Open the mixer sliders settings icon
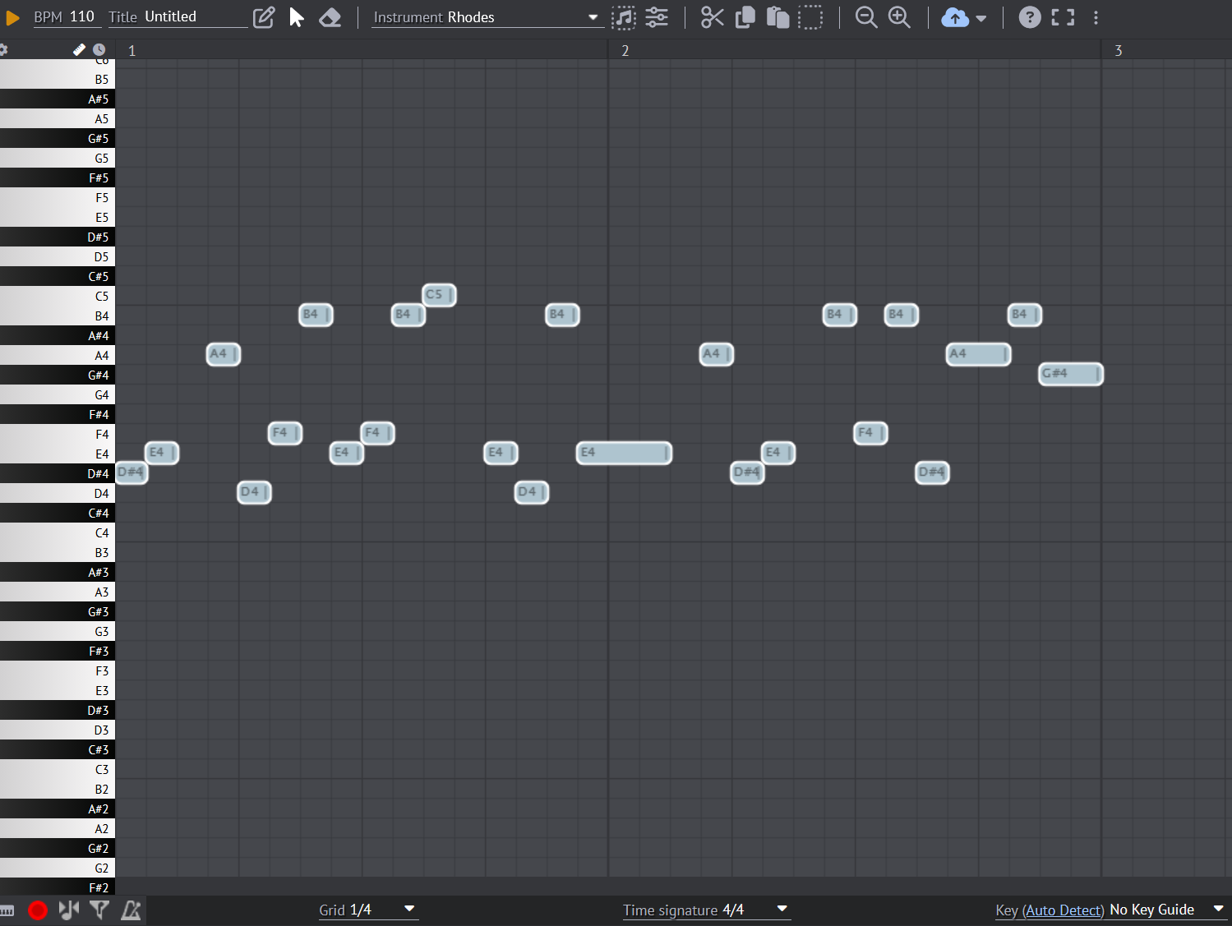Viewport: 1232px width, 926px height. [657, 17]
